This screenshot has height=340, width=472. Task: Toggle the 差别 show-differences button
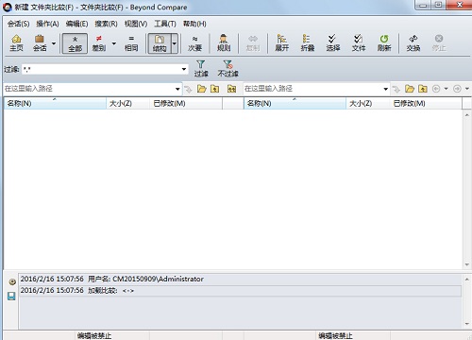point(99,43)
